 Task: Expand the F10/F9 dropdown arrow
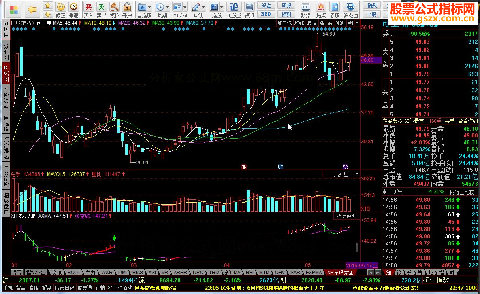coord(185,7)
